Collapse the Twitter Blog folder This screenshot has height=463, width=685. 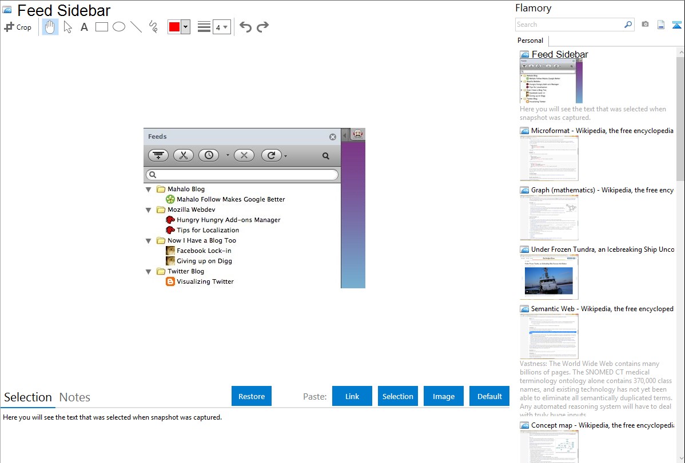[x=149, y=271]
